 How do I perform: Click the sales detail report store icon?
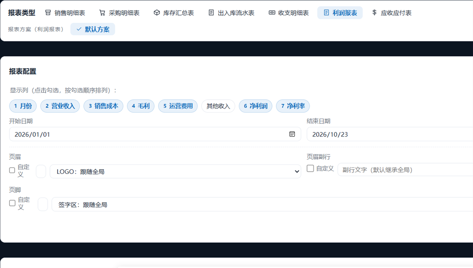pos(48,13)
